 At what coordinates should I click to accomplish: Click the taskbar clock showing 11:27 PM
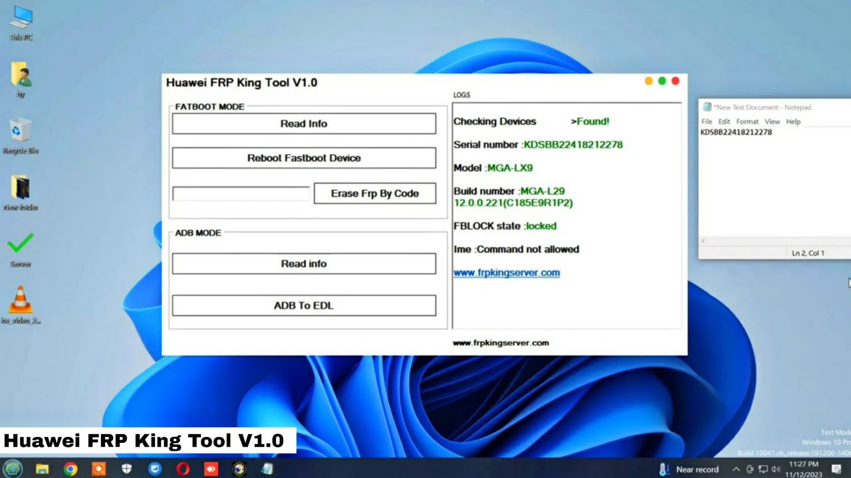(804, 469)
